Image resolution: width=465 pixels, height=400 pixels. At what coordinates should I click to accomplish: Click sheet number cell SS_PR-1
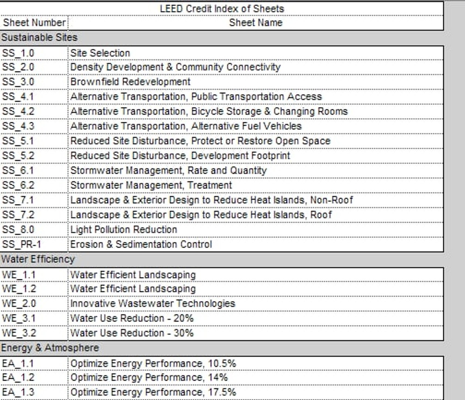(34, 244)
